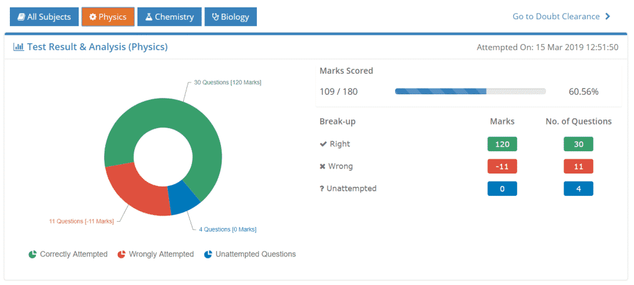634x285 pixels.
Task: Click the 'Test Result & Analysis (Physics)' title
Action: coord(97,47)
